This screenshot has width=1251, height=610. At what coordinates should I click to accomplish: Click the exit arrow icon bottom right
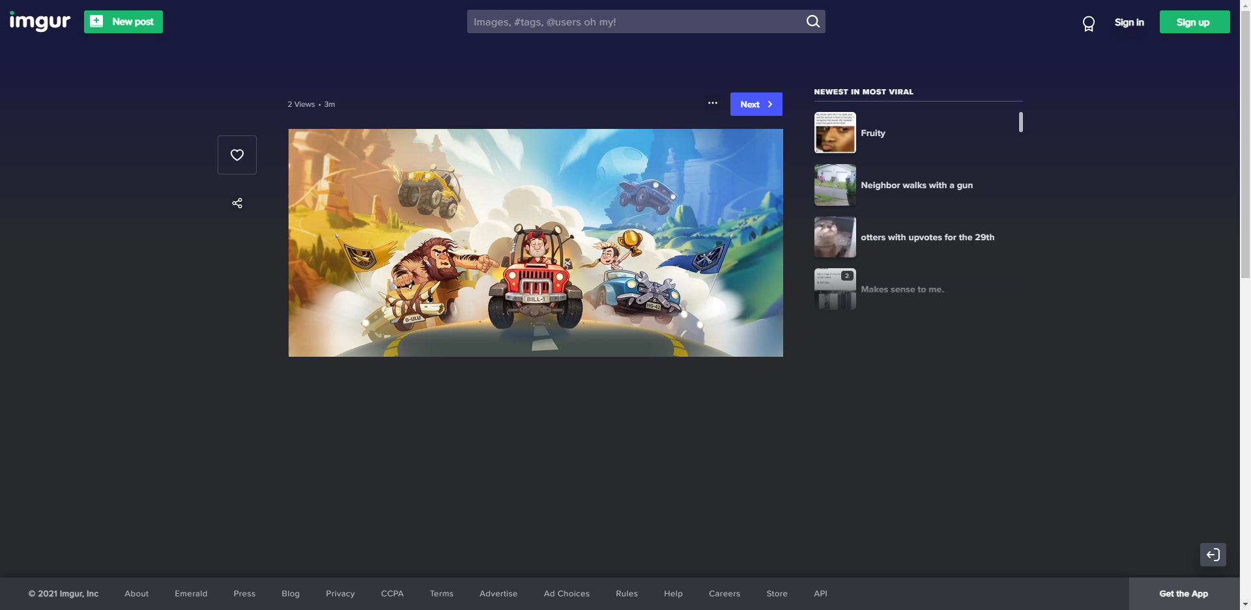[1213, 555]
